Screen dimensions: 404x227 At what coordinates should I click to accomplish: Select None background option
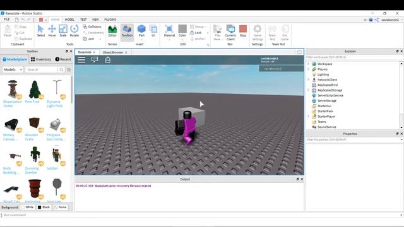pyautogui.click(x=61, y=207)
